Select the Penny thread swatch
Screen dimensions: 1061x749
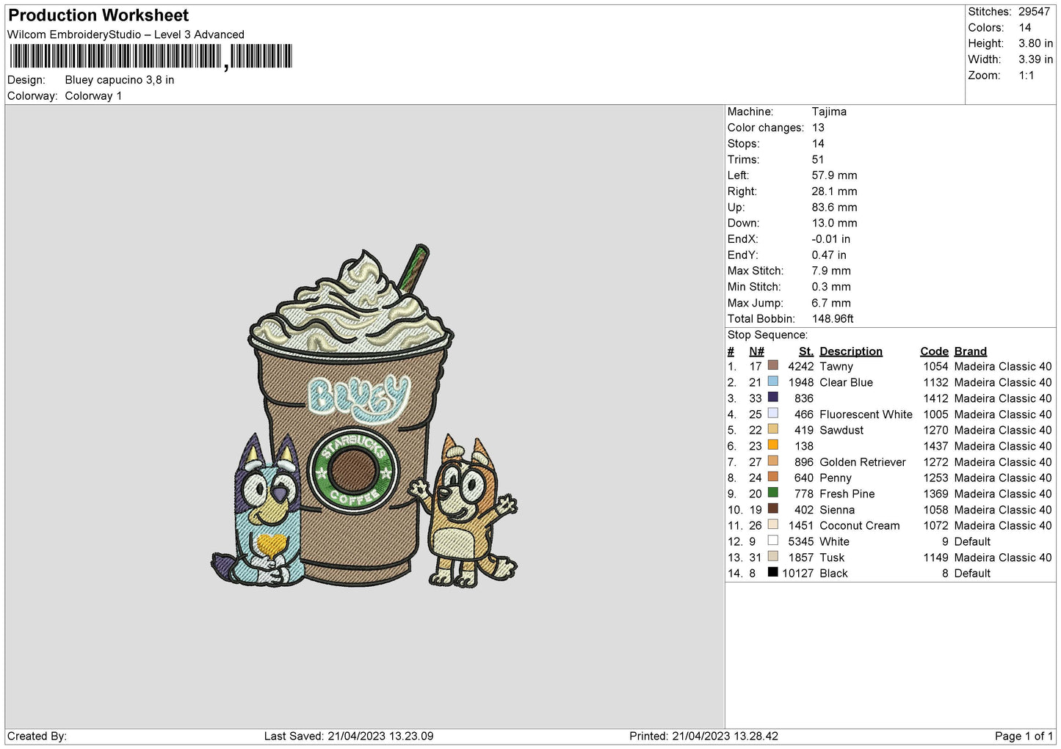772,477
